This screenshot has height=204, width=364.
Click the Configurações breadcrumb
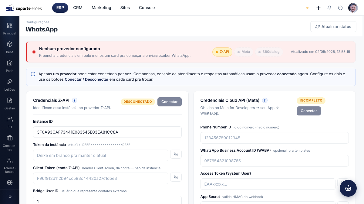(37, 22)
